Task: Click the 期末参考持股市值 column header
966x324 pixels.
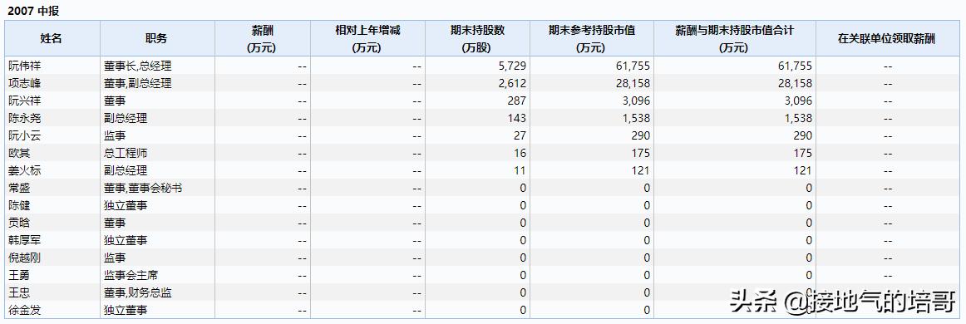Action: click(x=592, y=38)
